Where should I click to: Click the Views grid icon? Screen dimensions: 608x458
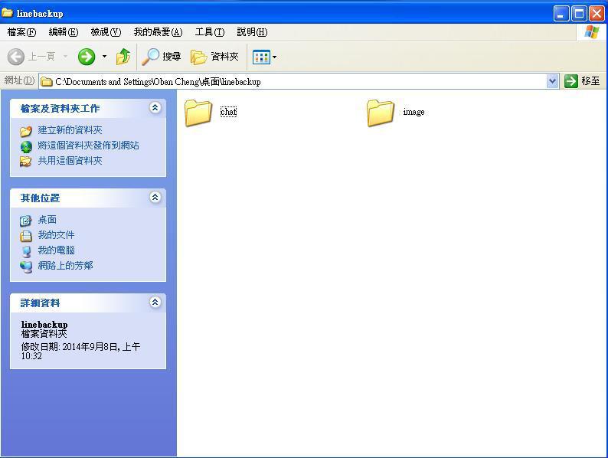tap(261, 57)
